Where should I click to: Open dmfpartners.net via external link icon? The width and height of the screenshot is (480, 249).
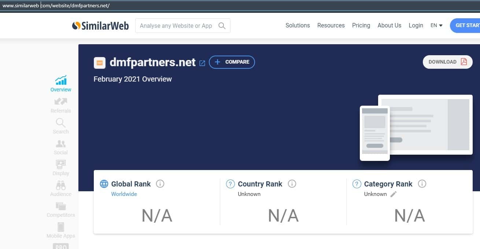pos(202,63)
